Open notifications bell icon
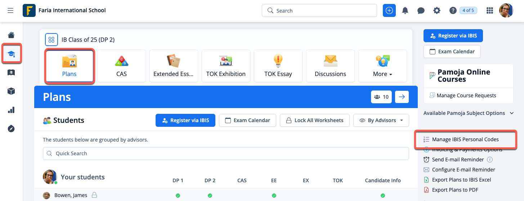 (405, 11)
